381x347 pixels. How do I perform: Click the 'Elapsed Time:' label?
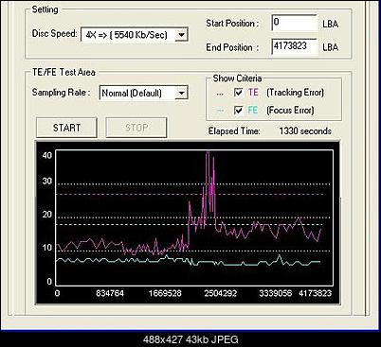pos(234,131)
